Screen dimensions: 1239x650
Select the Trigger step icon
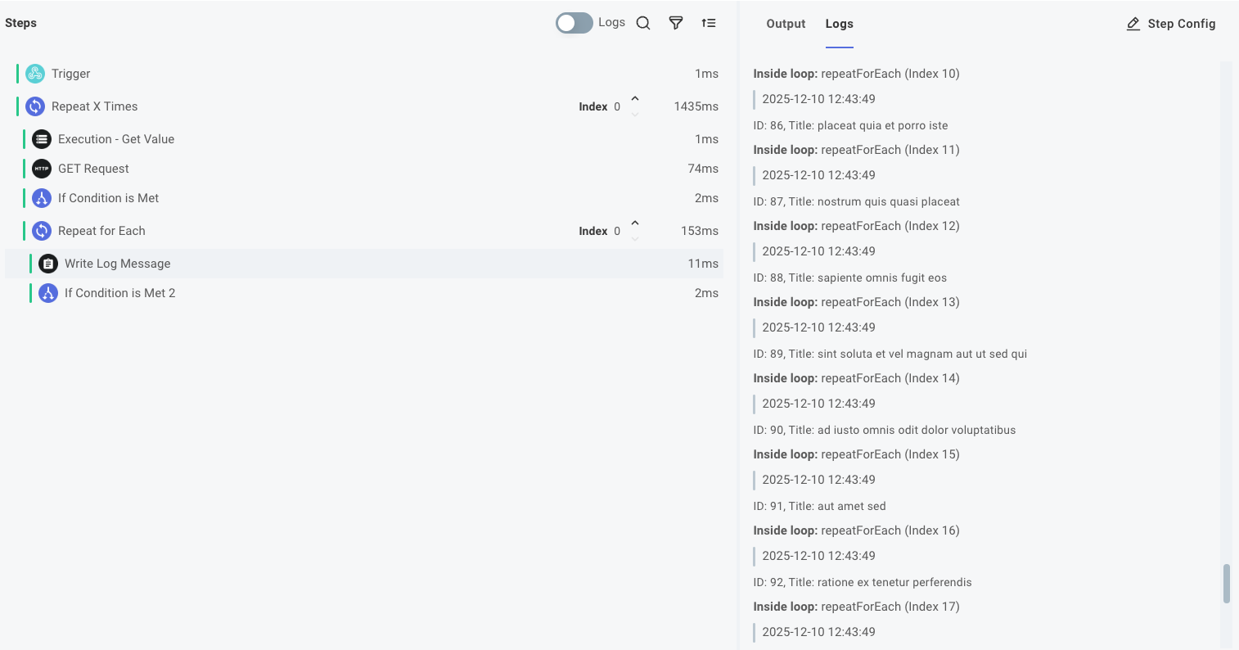click(34, 73)
